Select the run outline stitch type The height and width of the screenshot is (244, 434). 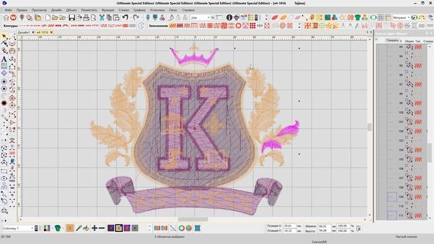[25, 26]
